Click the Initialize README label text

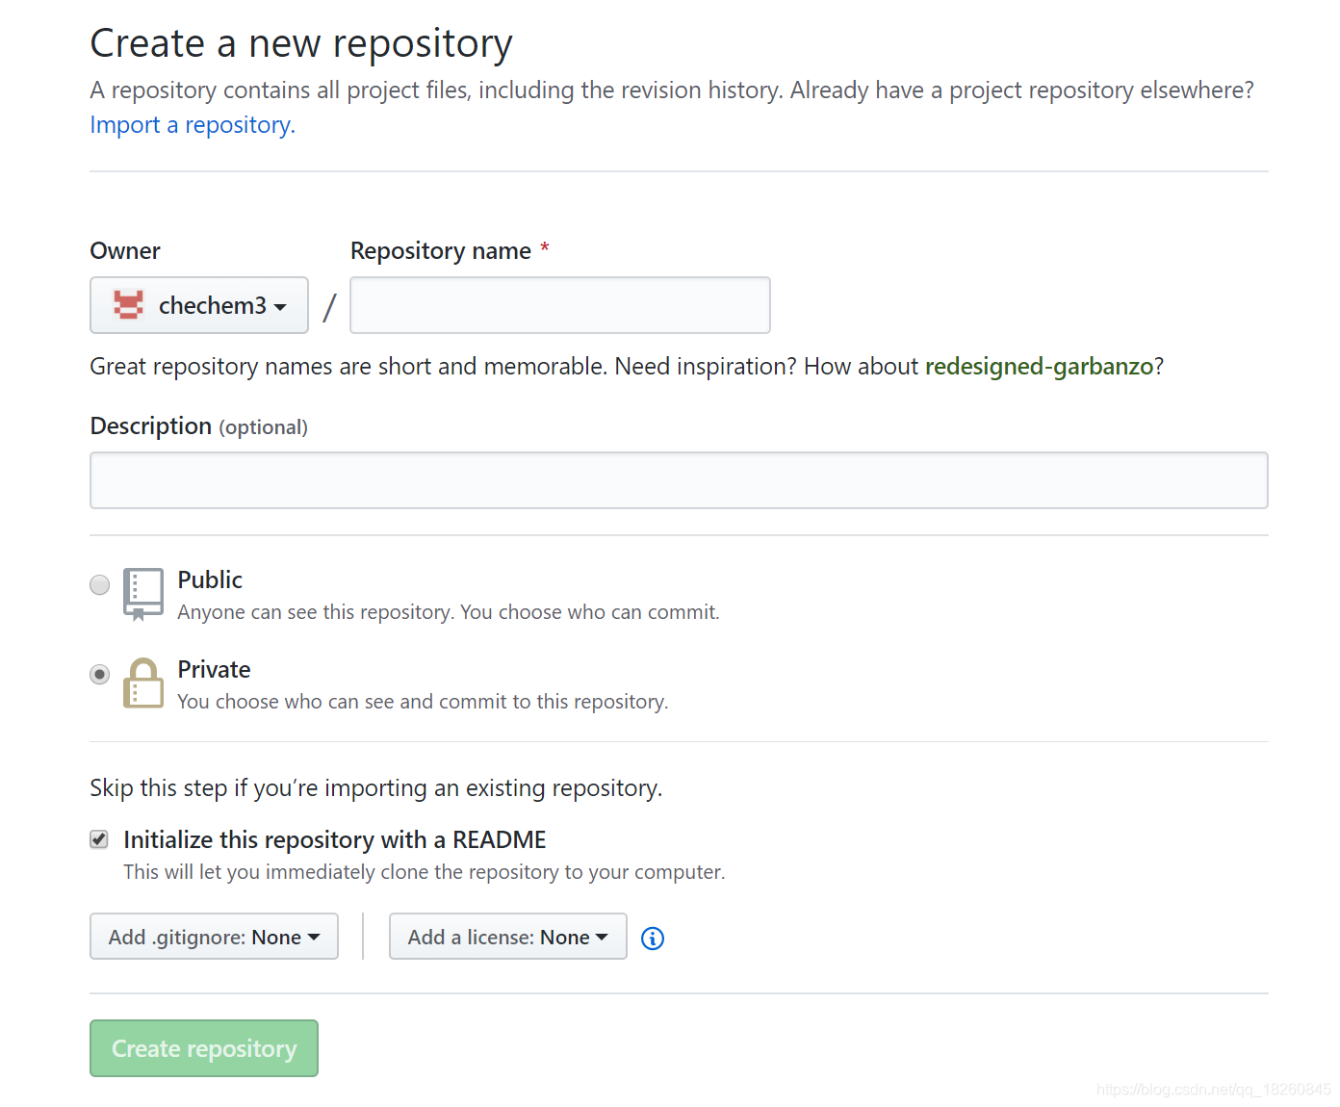click(334, 839)
